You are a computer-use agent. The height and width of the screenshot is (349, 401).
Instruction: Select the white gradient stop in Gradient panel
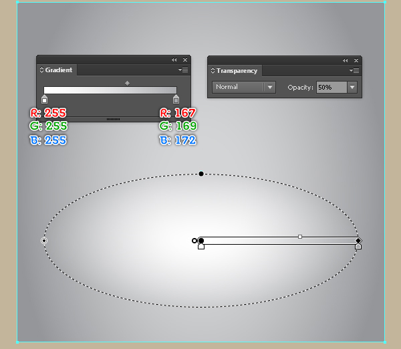[x=45, y=99]
